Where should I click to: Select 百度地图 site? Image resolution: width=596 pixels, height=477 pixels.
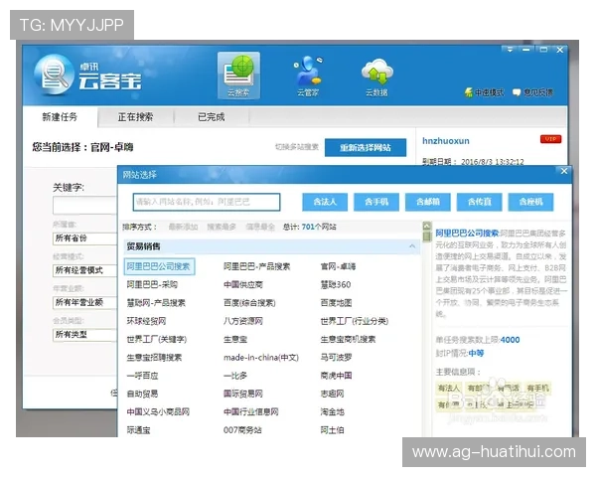336,303
